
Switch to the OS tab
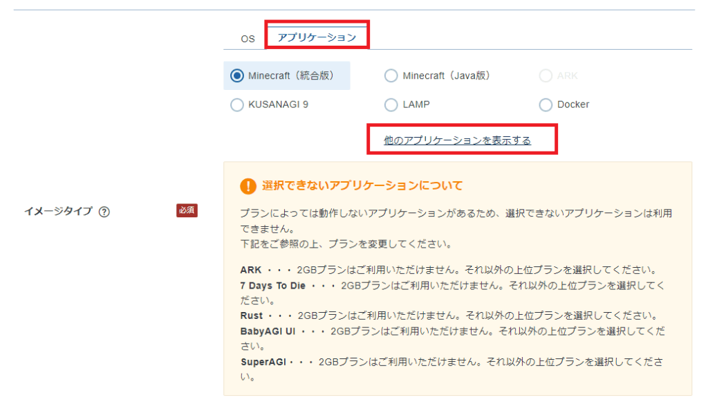click(248, 39)
